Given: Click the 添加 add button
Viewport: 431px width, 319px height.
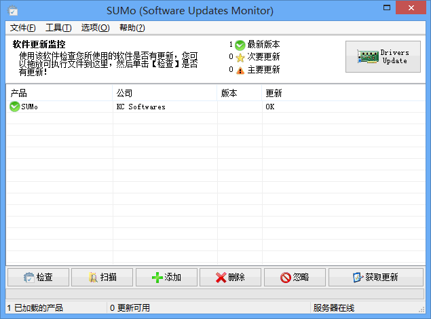Looking at the screenshot, I should 166,277.
